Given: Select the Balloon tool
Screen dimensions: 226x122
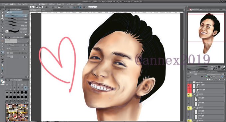Looking at the screenshot, I should pos(2,74).
